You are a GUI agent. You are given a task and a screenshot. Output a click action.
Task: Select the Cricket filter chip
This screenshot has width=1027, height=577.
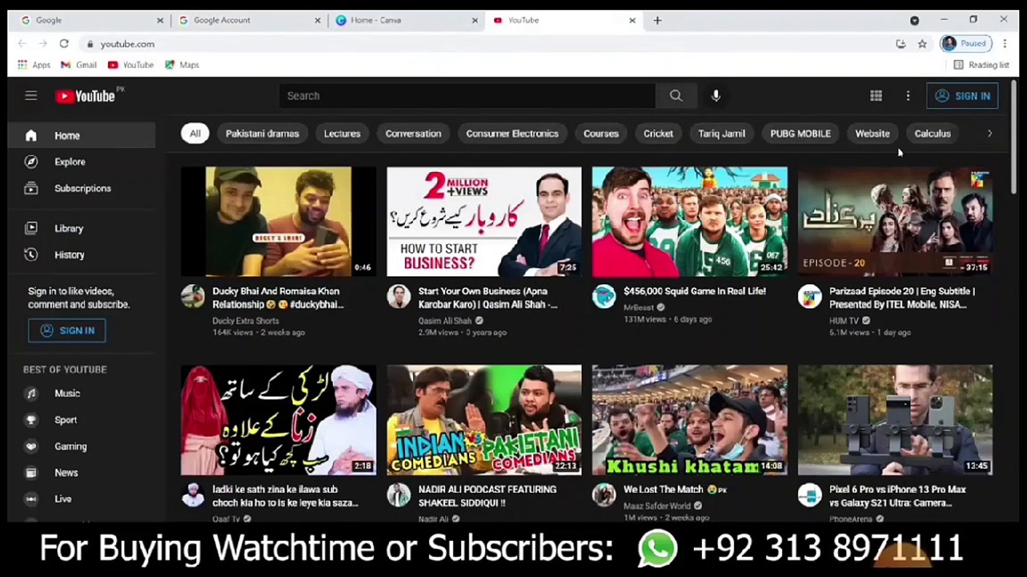click(658, 134)
